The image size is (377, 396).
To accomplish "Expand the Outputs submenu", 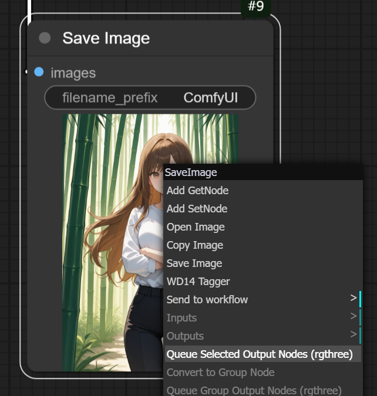I will pyautogui.click(x=263, y=336).
